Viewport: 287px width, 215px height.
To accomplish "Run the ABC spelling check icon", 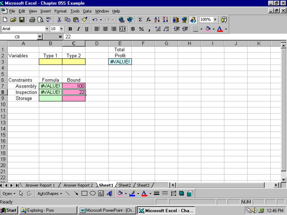I will (x=49, y=20).
